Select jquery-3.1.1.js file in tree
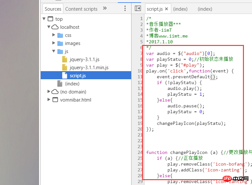Screen dimensions: 252x185 pos(84,60)
